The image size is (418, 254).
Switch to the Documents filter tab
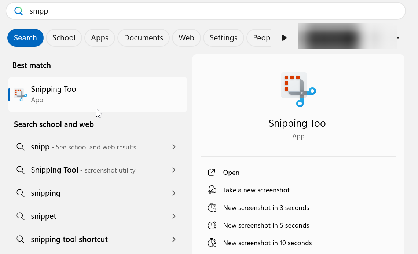coord(143,38)
